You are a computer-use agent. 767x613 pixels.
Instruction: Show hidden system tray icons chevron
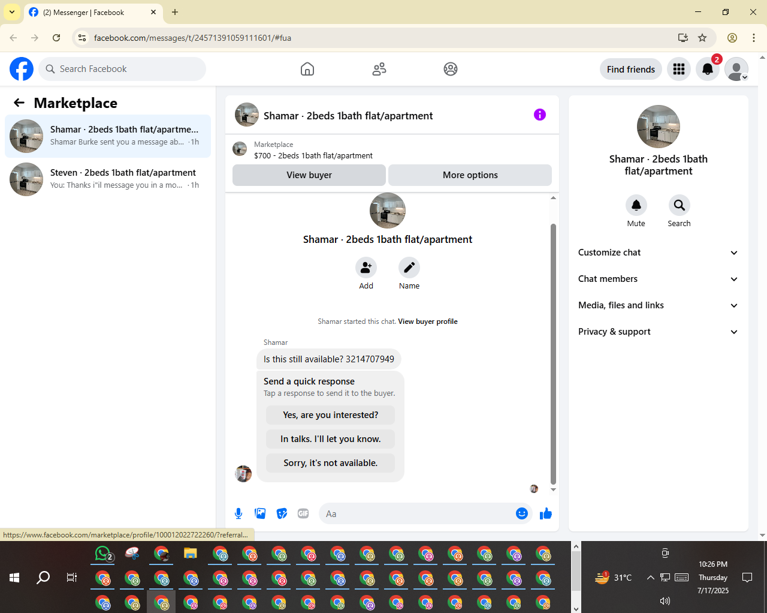[650, 578]
